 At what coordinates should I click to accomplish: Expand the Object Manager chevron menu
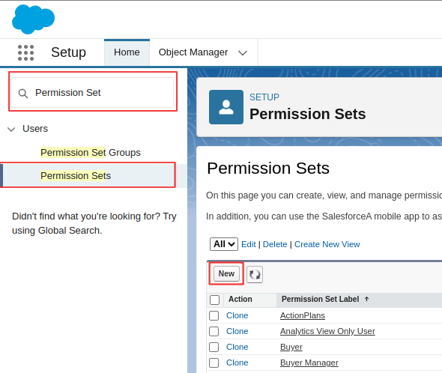(243, 52)
